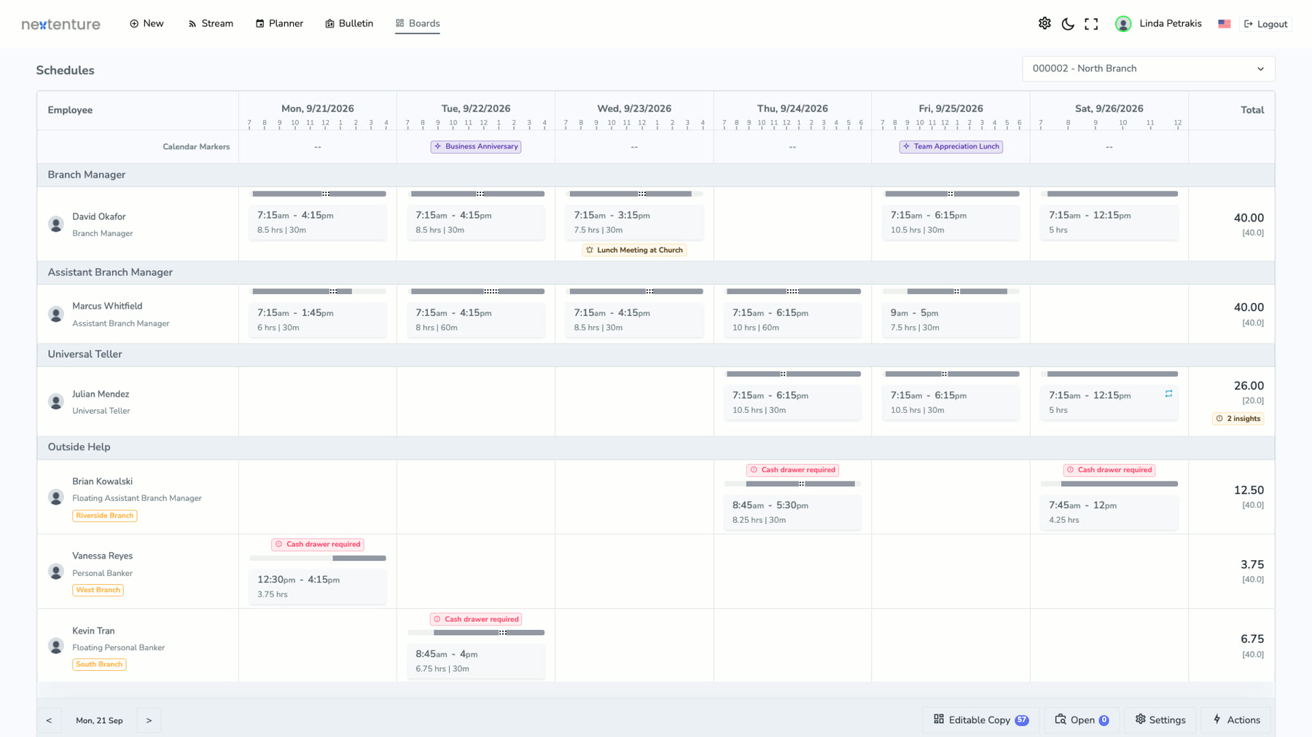Click David Okafor's Monday timeline bar break handle
1312x737 pixels.
tap(326, 194)
